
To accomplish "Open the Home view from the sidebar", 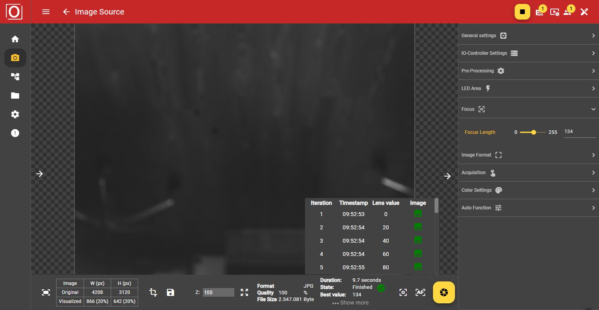I will point(15,39).
